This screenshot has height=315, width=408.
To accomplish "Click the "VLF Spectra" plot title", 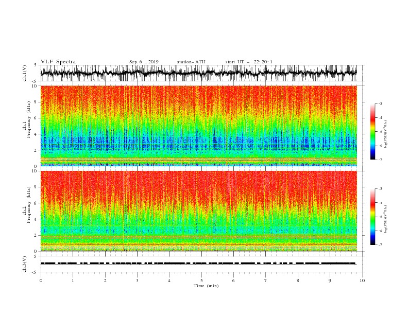I will click(x=58, y=62).
